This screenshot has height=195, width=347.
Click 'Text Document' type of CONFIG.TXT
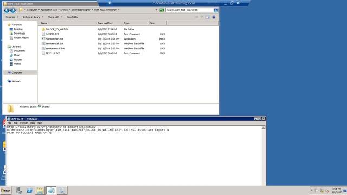(x=132, y=34)
